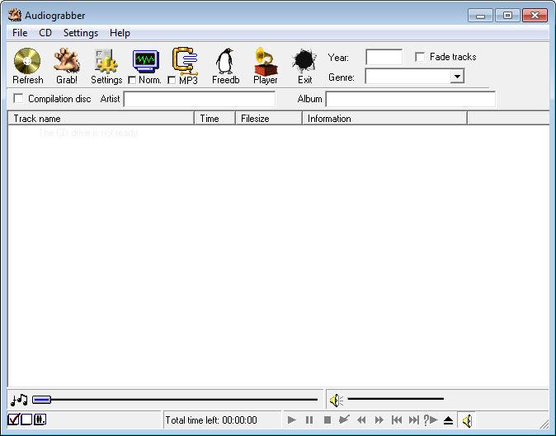The height and width of the screenshot is (436, 556).
Task: Click into the Artist text field
Action: 200,99
